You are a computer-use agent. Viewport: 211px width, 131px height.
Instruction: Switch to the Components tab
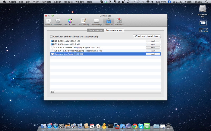pyautogui.click(x=95, y=30)
